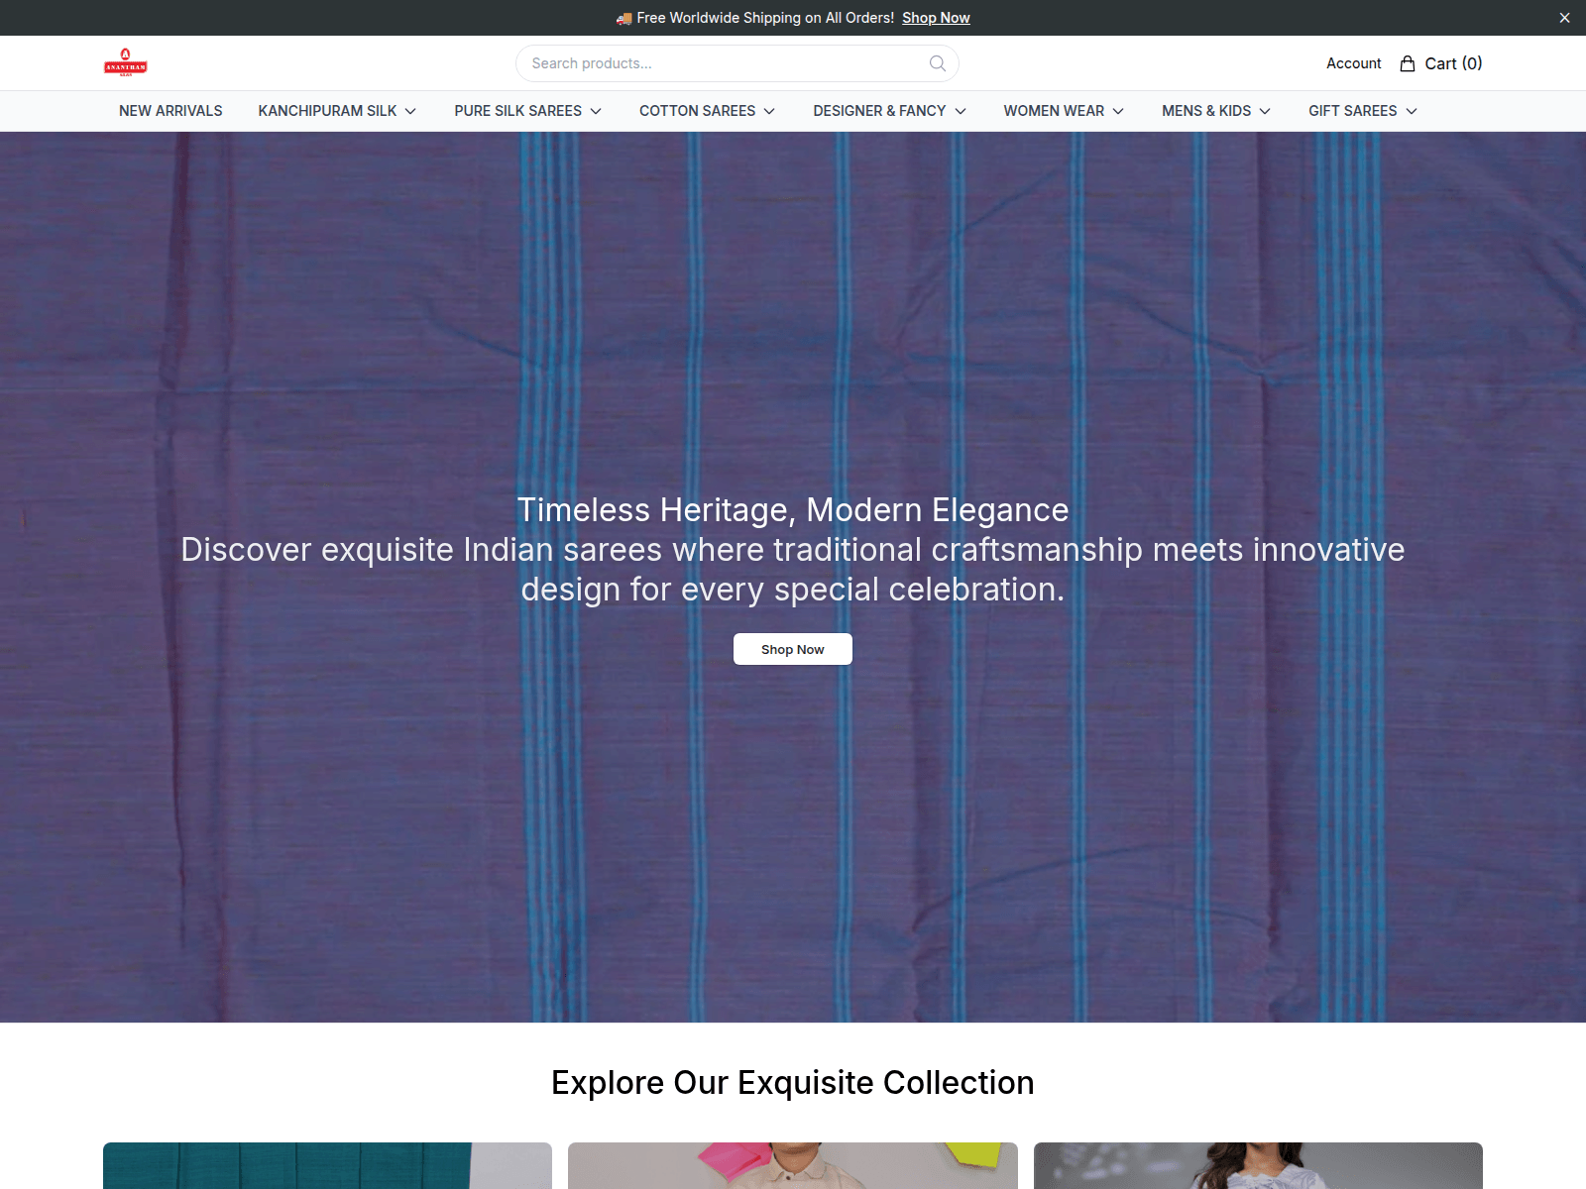Open the Account page
This screenshot has height=1189, width=1586.
pyautogui.click(x=1353, y=63)
